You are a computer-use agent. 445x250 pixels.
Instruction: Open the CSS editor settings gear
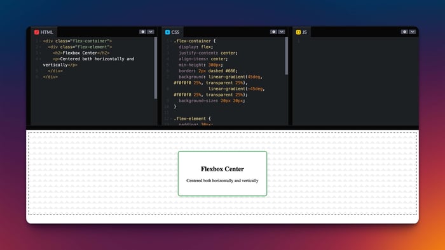click(x=273, y=32)
